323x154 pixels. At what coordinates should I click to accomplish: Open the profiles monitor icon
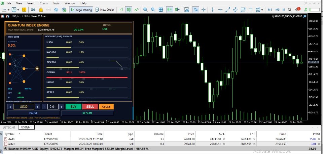click(14, 9)
